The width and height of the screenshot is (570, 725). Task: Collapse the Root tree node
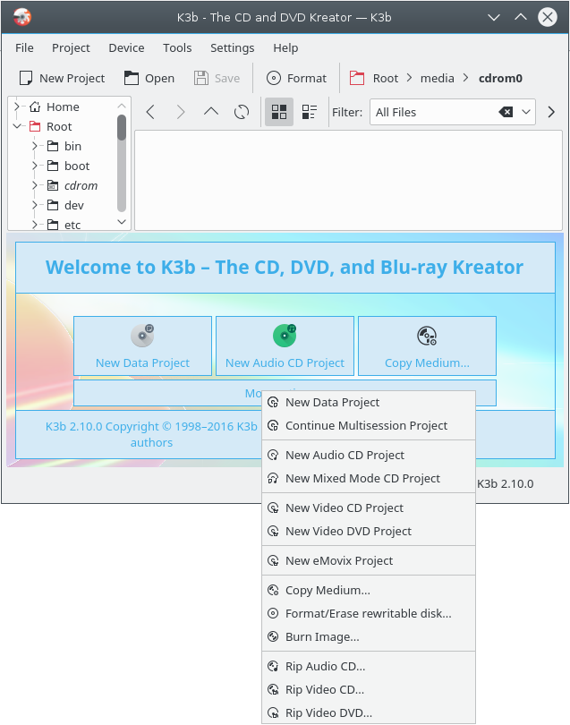coord(17,127)
